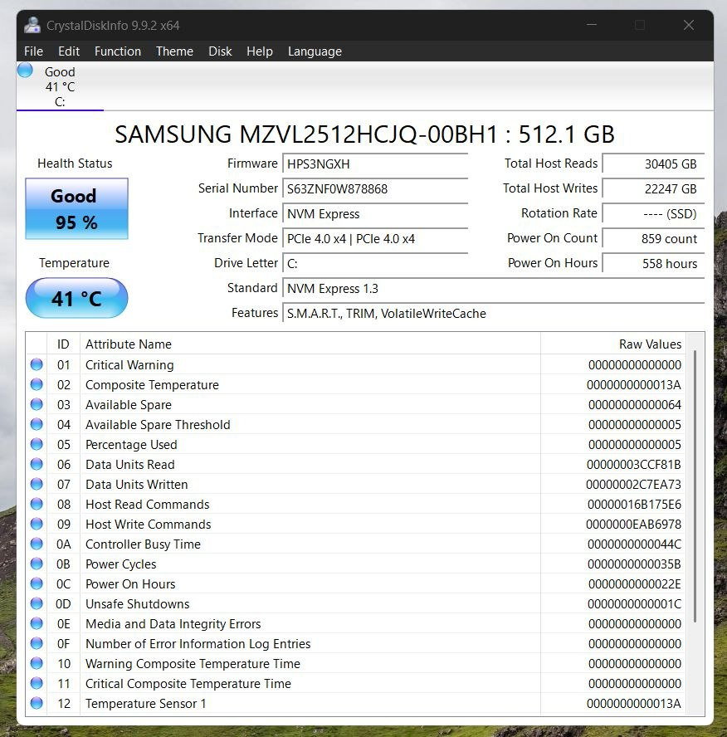Click the status orb for Power On Hours row

click(x=37, y=583)
